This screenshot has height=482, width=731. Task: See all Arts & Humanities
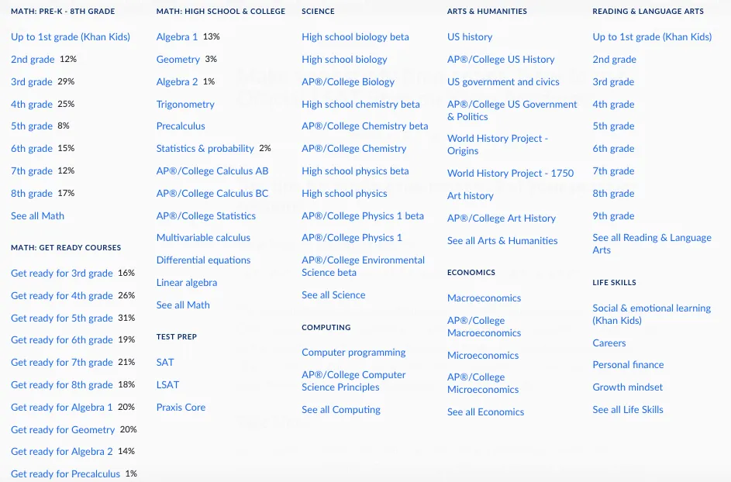[502, 240]
